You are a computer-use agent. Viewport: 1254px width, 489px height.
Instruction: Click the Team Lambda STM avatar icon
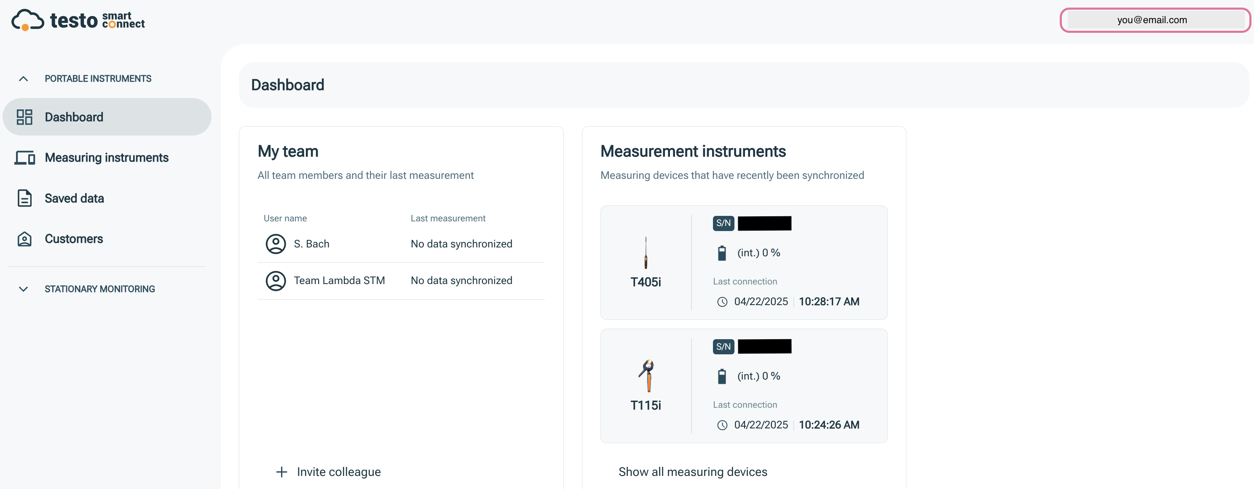(x=276, y=280)
